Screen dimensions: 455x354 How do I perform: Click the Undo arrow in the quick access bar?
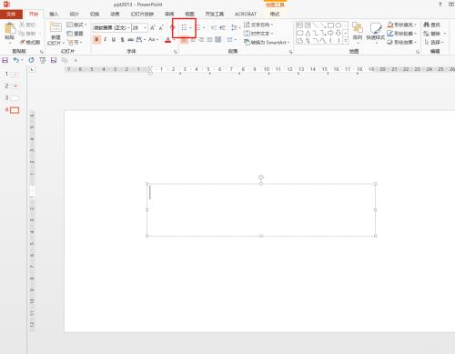(x=15, y=60)
